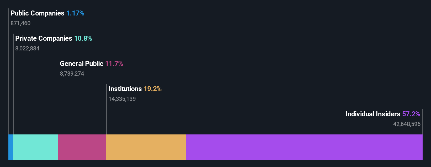431x167 pixels.
Task: Click the purple Individual Insiders bar segment
Action: (x=304, y=147)
